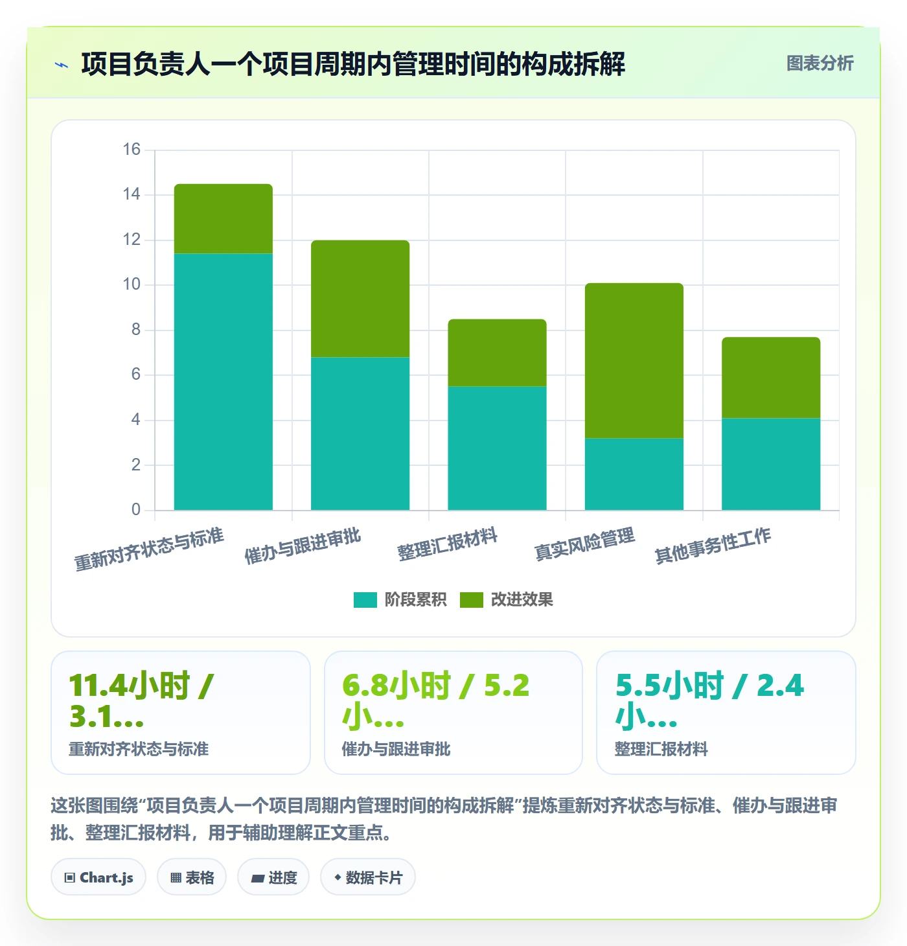This screenshot has height=946, width=907.
Task: Click the description paragraph starting 这张图围绕
Action: (444, 819)
